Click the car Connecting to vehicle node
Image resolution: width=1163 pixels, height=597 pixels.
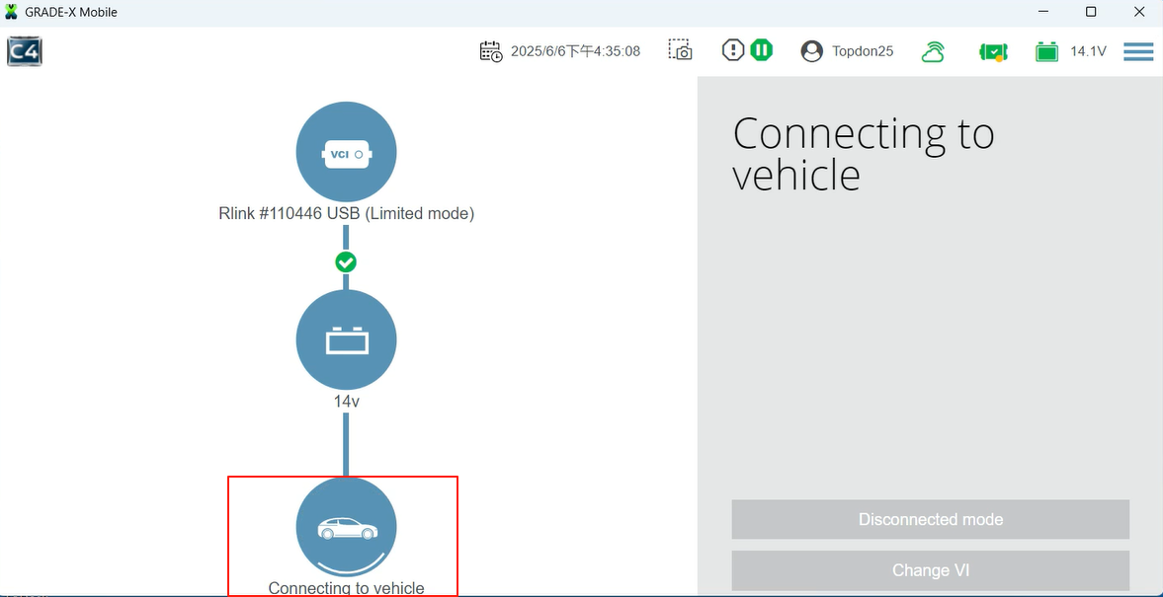pos(346,528)
